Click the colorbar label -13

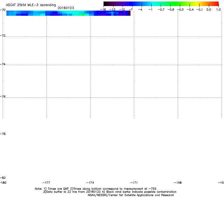[x=112, y=10]
